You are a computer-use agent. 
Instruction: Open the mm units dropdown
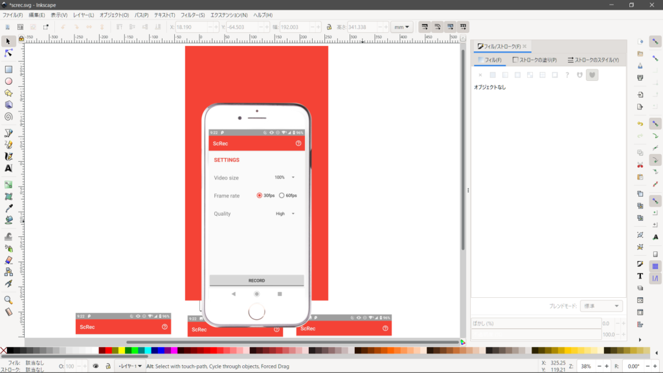401,27
